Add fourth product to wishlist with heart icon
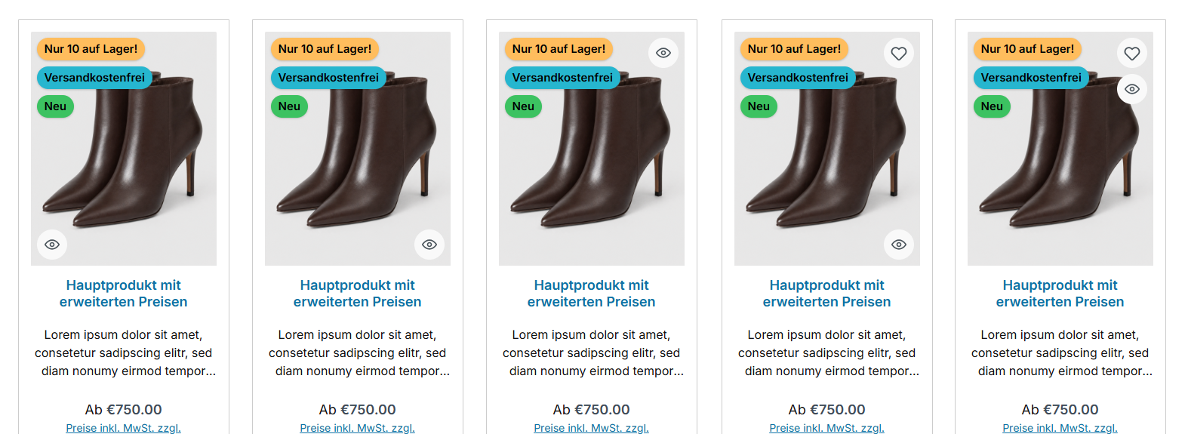The width and height of the screenshot is (1188, 434). (x=899, y=54)
